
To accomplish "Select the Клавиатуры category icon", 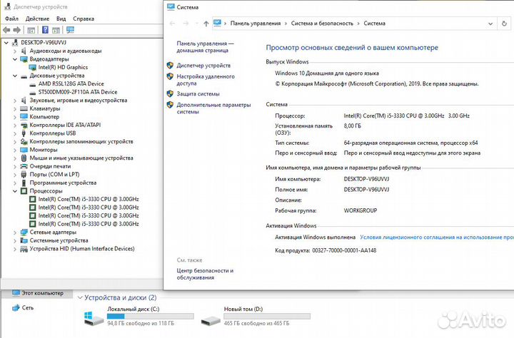I will pos(24,108).
